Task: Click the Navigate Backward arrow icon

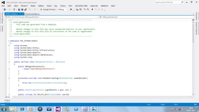Action: (x=5, y=10)
